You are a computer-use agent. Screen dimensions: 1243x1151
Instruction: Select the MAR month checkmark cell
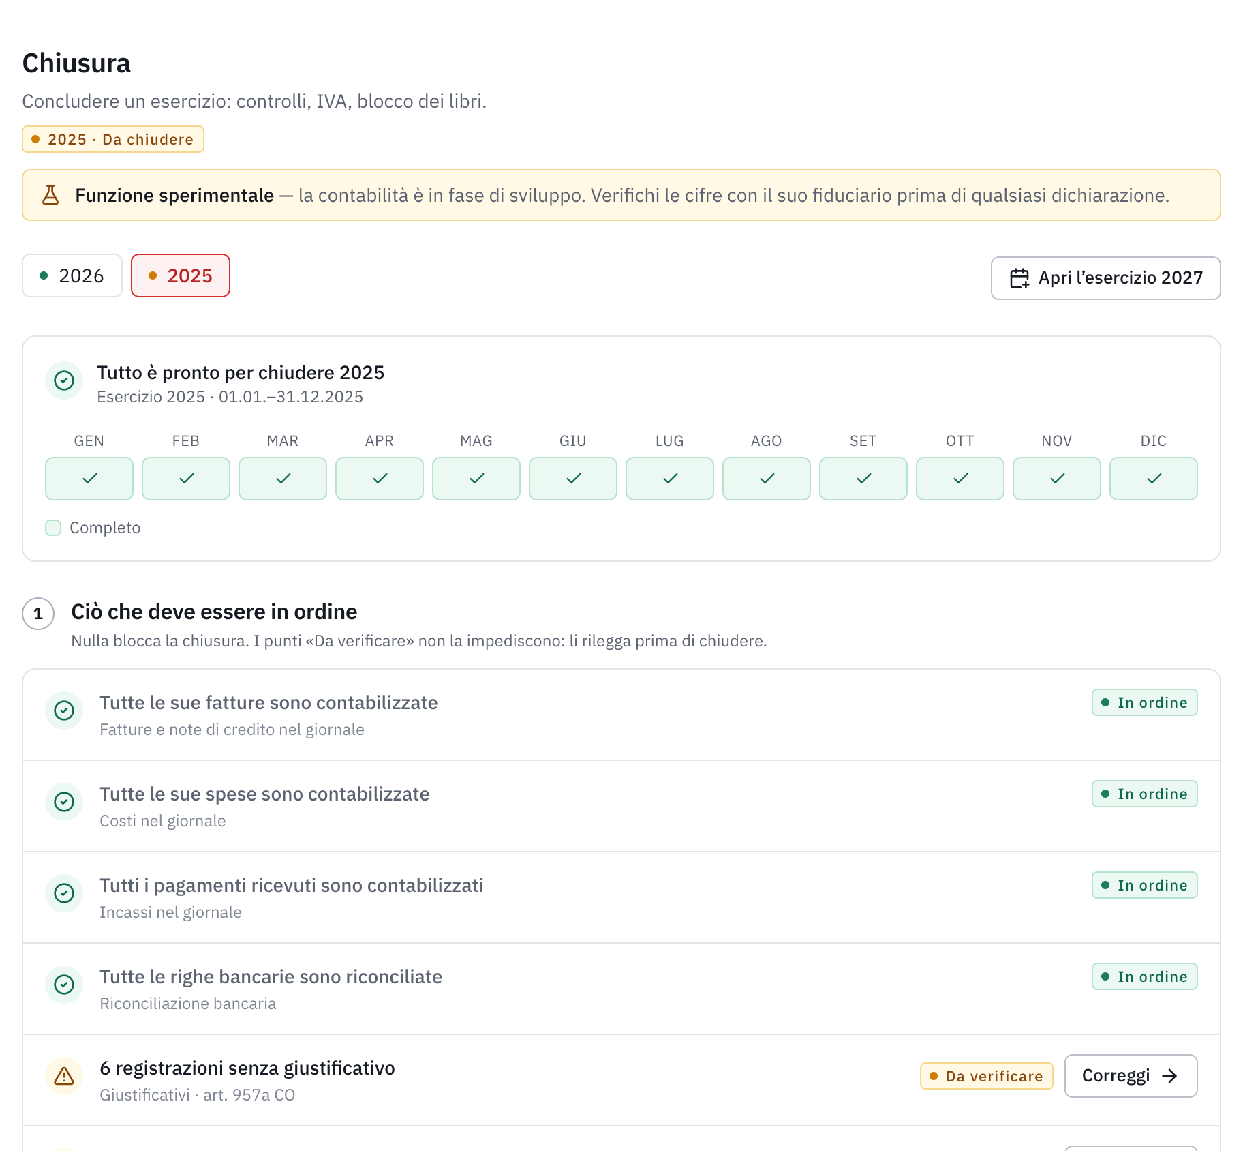tap(283, 479)
